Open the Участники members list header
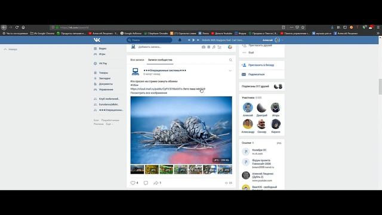 pos(252,98)
